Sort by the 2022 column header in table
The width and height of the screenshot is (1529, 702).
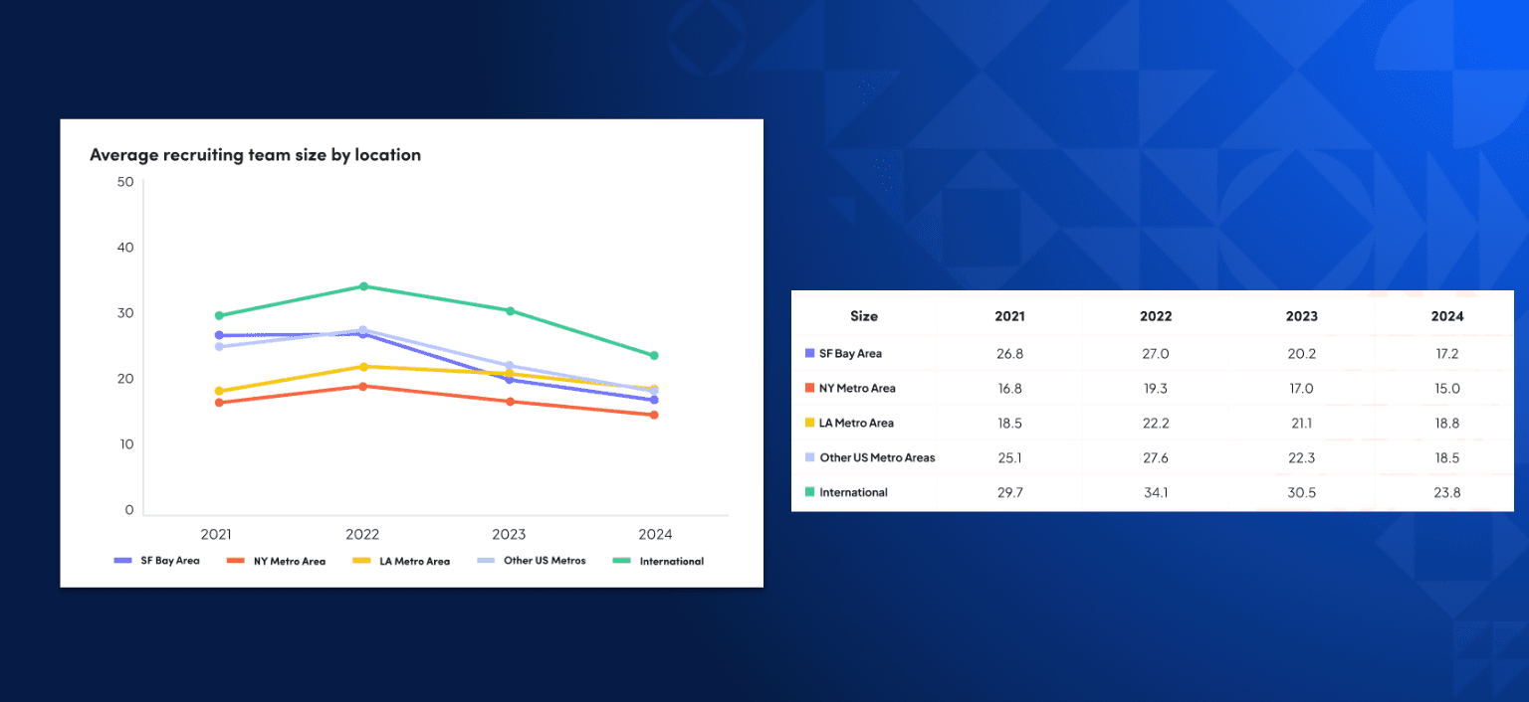[1156, 316]
